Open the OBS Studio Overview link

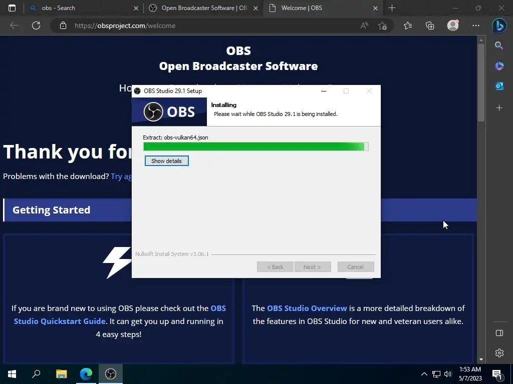point(307,308)
